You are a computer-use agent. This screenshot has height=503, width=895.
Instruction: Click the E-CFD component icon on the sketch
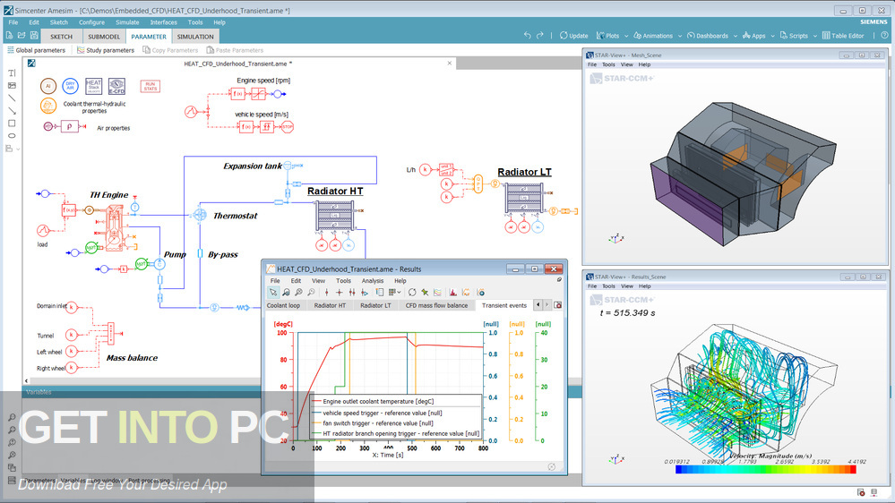pyautogui.click(x=116, y=86)
